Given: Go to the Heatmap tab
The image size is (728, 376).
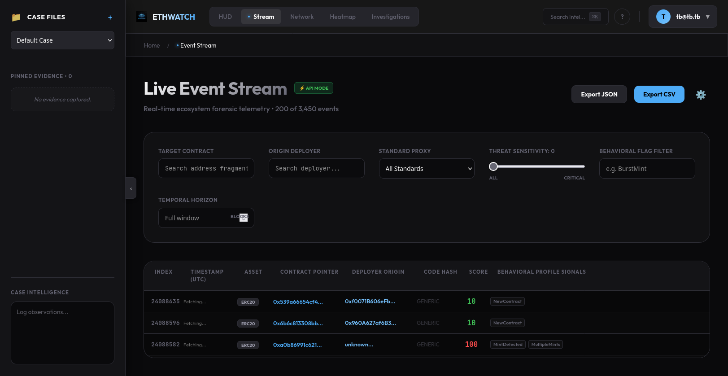Looking at the screenshot, I should [343, 17].
